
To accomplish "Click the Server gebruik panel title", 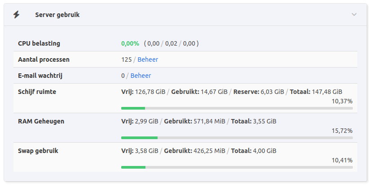I will [x=57, y=15].
